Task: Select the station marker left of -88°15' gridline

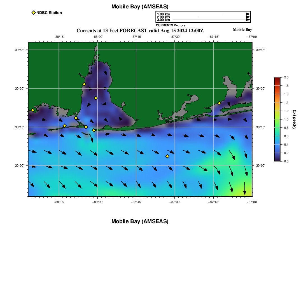Action: pyautogui.click(x=64, y=126)
